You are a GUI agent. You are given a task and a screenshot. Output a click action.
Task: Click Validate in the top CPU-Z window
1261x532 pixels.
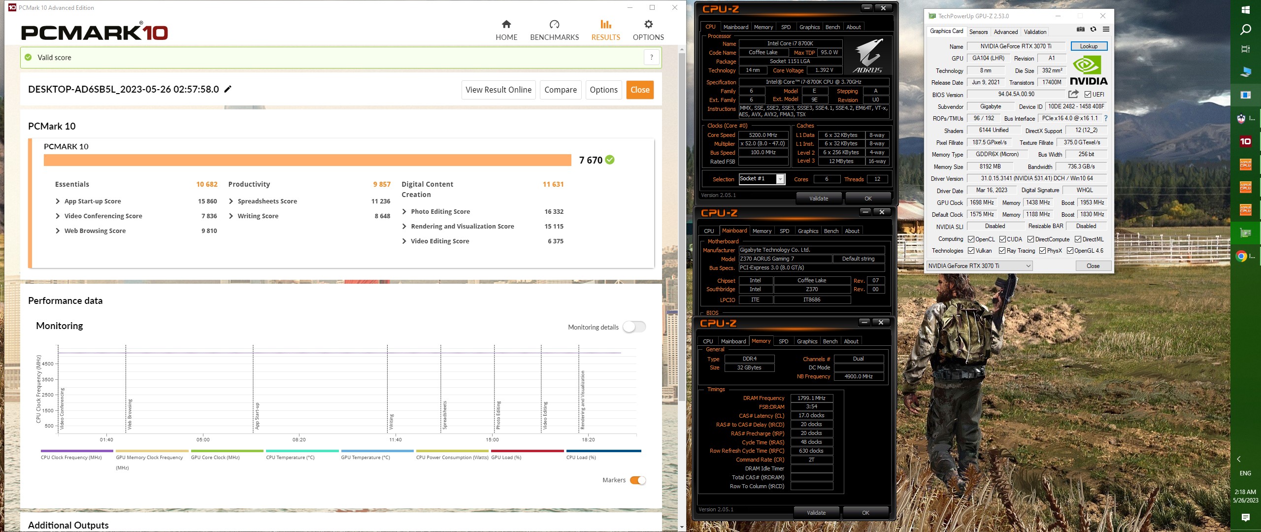coord(819,199)
